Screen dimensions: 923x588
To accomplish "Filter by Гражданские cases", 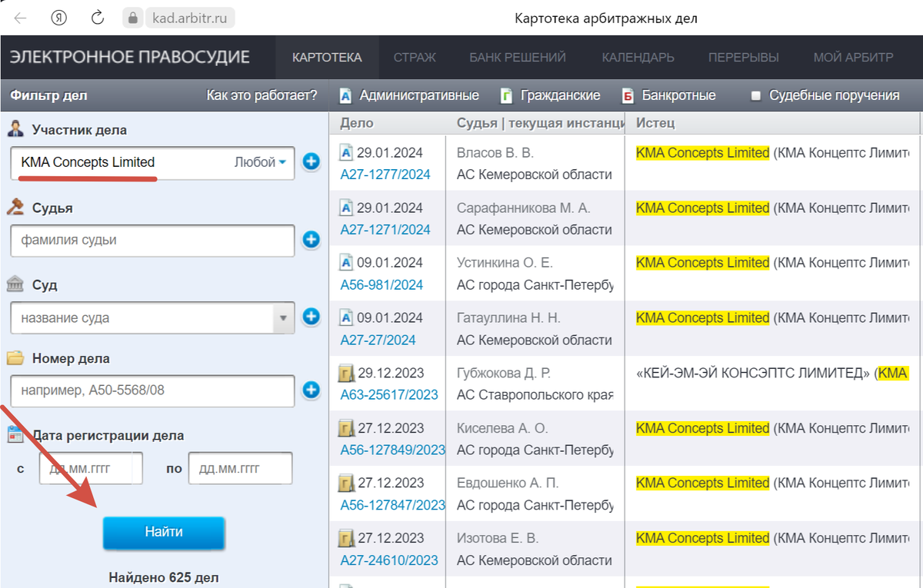I will [x=560, y=96].
